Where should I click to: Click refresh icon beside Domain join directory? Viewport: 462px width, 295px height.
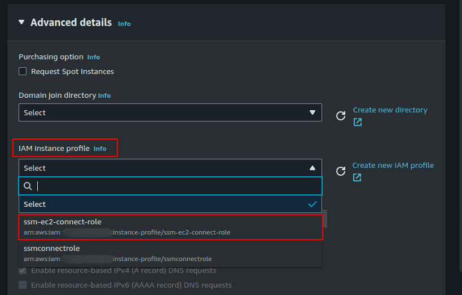(x=341, y=116)
